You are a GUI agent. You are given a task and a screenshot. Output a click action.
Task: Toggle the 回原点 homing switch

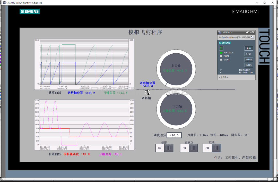189,148
